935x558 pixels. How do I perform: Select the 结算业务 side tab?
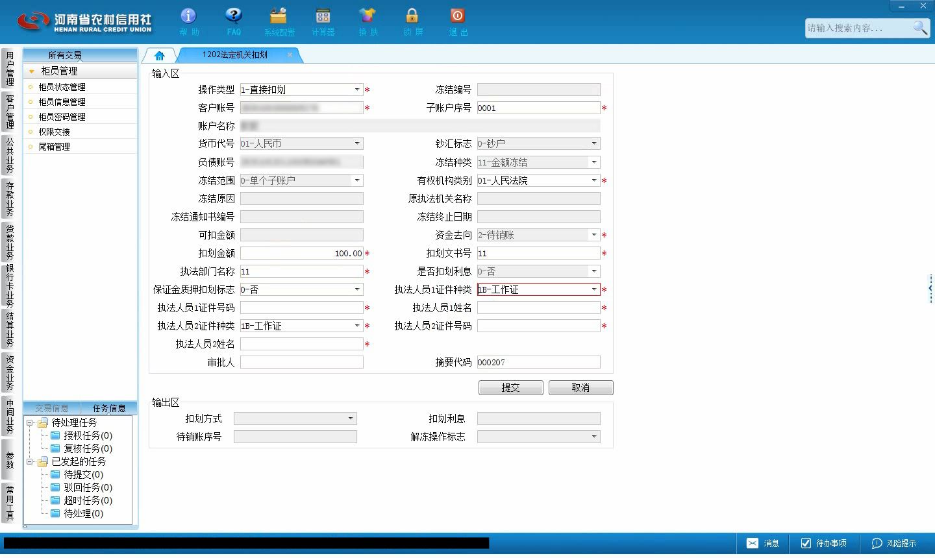[10, 329]
